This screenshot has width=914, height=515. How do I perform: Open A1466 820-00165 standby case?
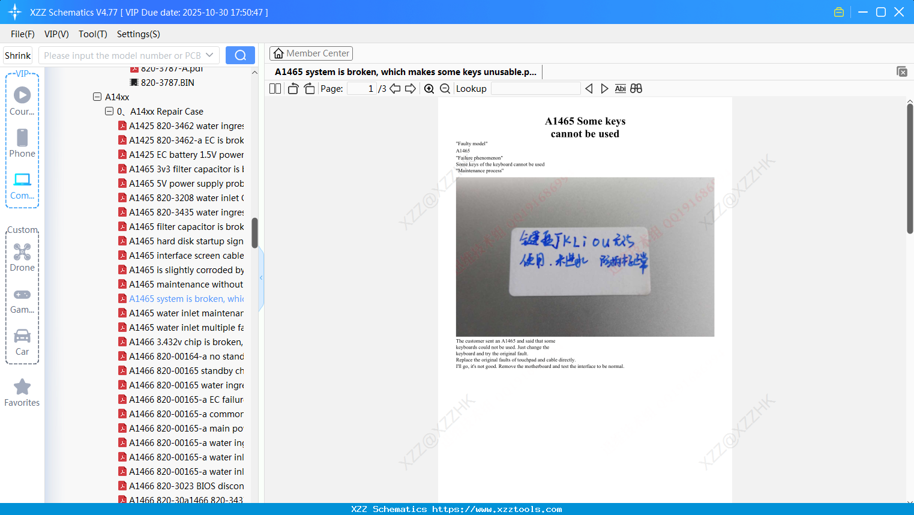tap(181, 370)
